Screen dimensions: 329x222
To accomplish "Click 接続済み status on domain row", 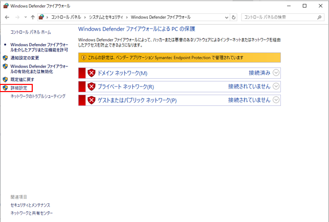I will tap(259, 73).
